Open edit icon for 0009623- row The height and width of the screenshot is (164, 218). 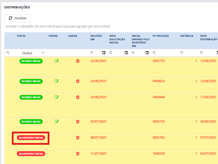(x=57, y=81)
